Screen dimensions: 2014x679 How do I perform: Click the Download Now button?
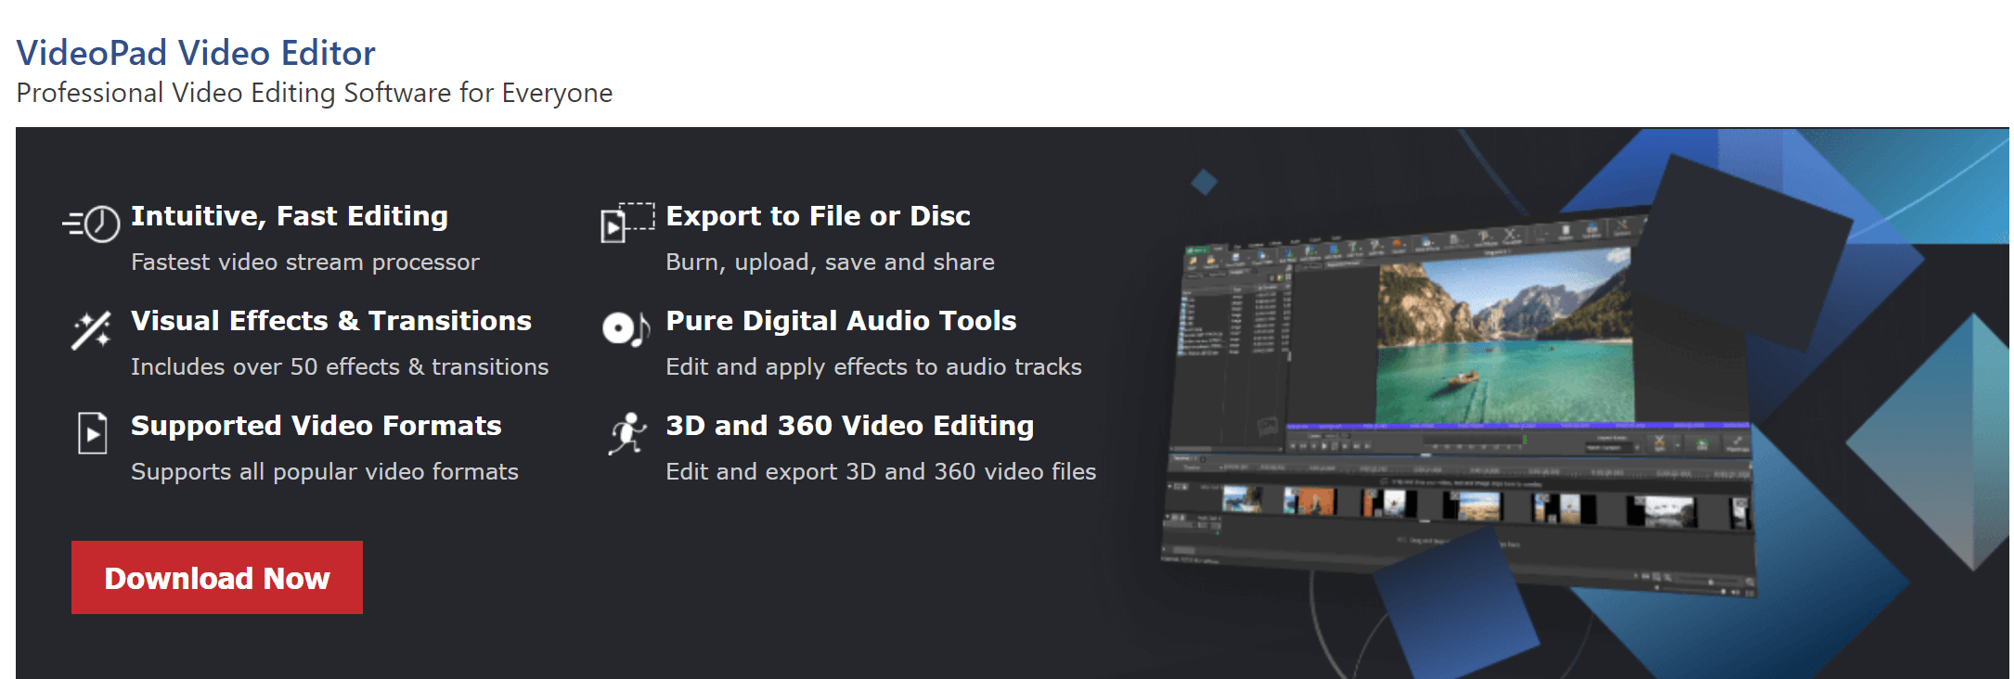point(217,577)
